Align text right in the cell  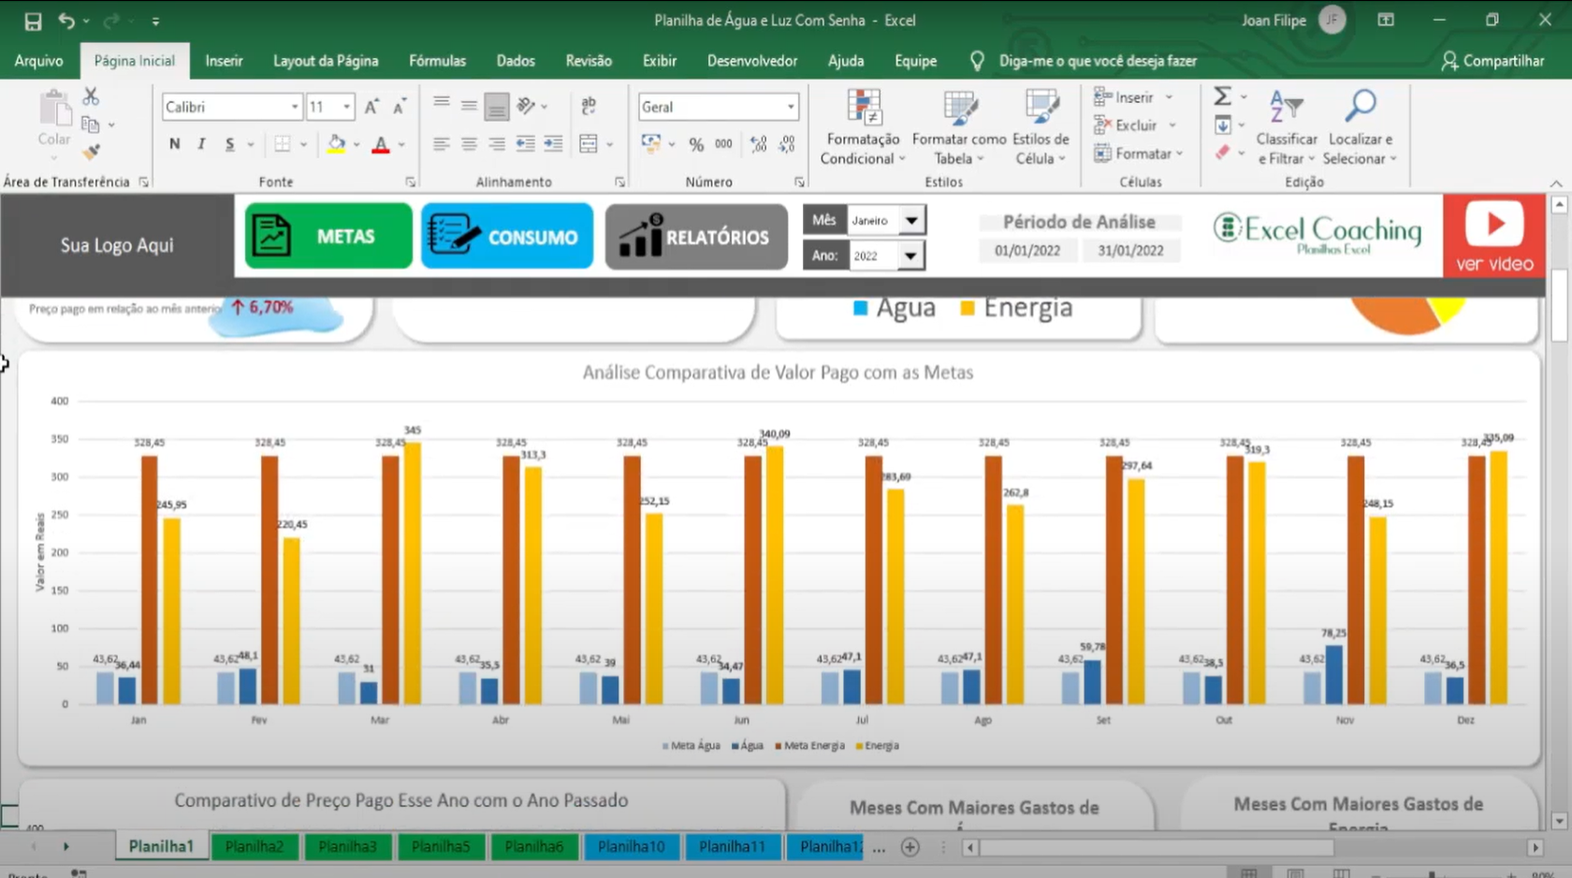(x=497, y=144)
